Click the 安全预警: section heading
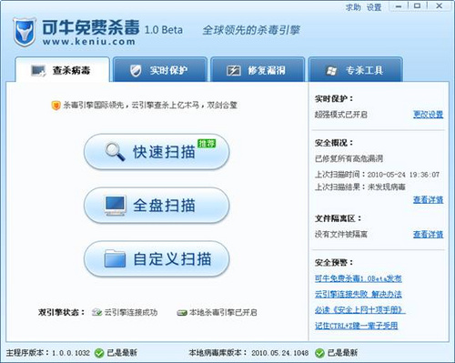This screenshot has width=455, height=363. pos(334,262)
